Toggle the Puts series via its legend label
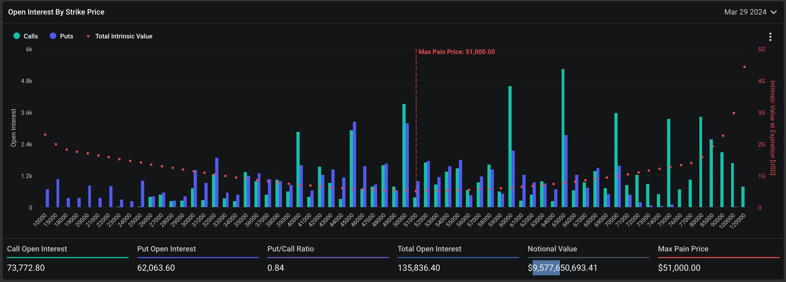The image size is (786, 282). click(66, 36)
